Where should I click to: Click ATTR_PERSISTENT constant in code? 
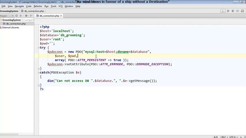(92, 60)
